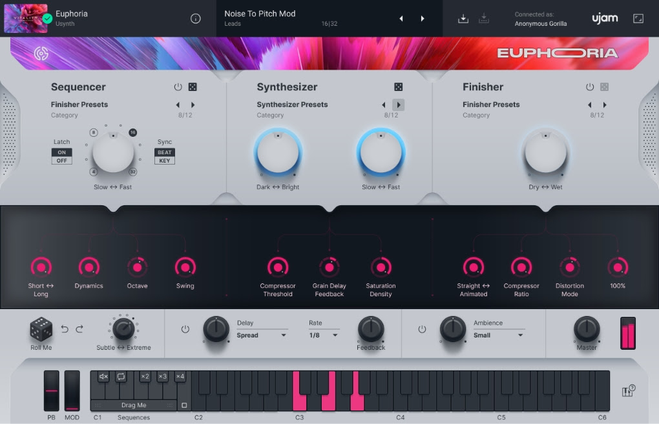Screen dimensions: 659x424
Task: Select next Finisher preset in Finisher section
Action: coord(605,105)
